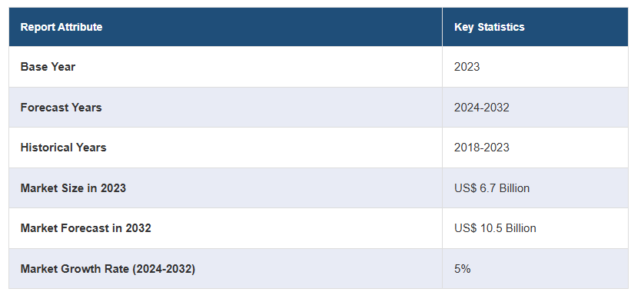This screenshot has height=292, width=631.
Task: Click the 2024-2032 forecast years value
Action: pyautogui.click(x=482, y=108)
